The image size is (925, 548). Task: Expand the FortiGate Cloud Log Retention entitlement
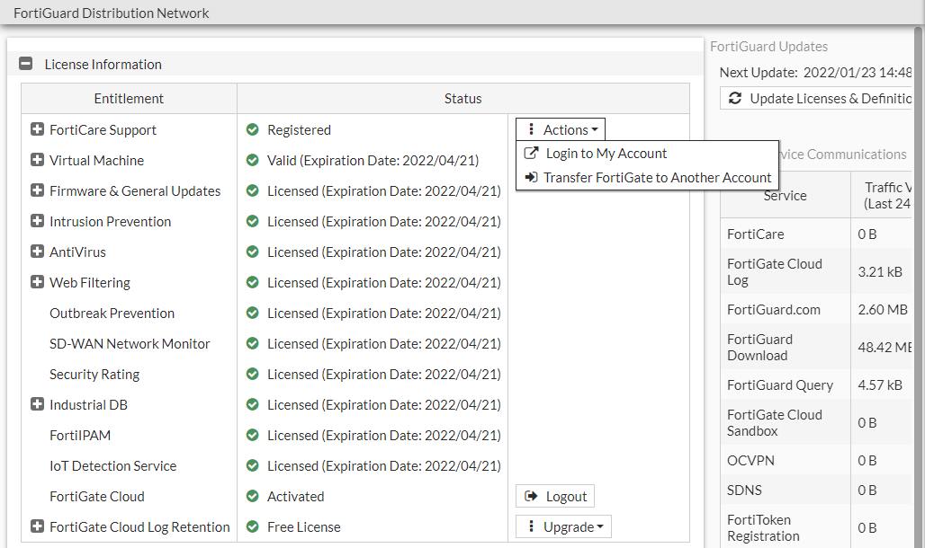coord(36,526)
